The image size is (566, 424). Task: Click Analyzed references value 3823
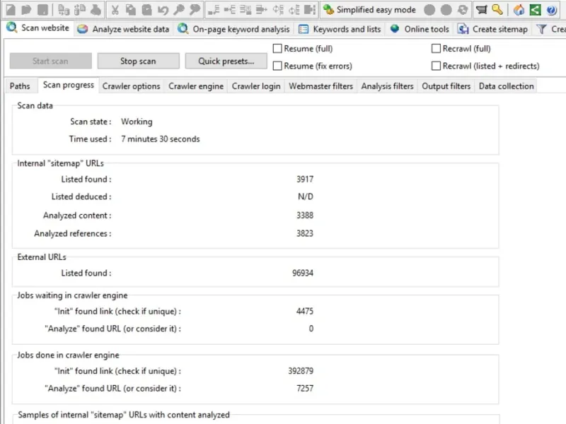(x=305, y=233)
